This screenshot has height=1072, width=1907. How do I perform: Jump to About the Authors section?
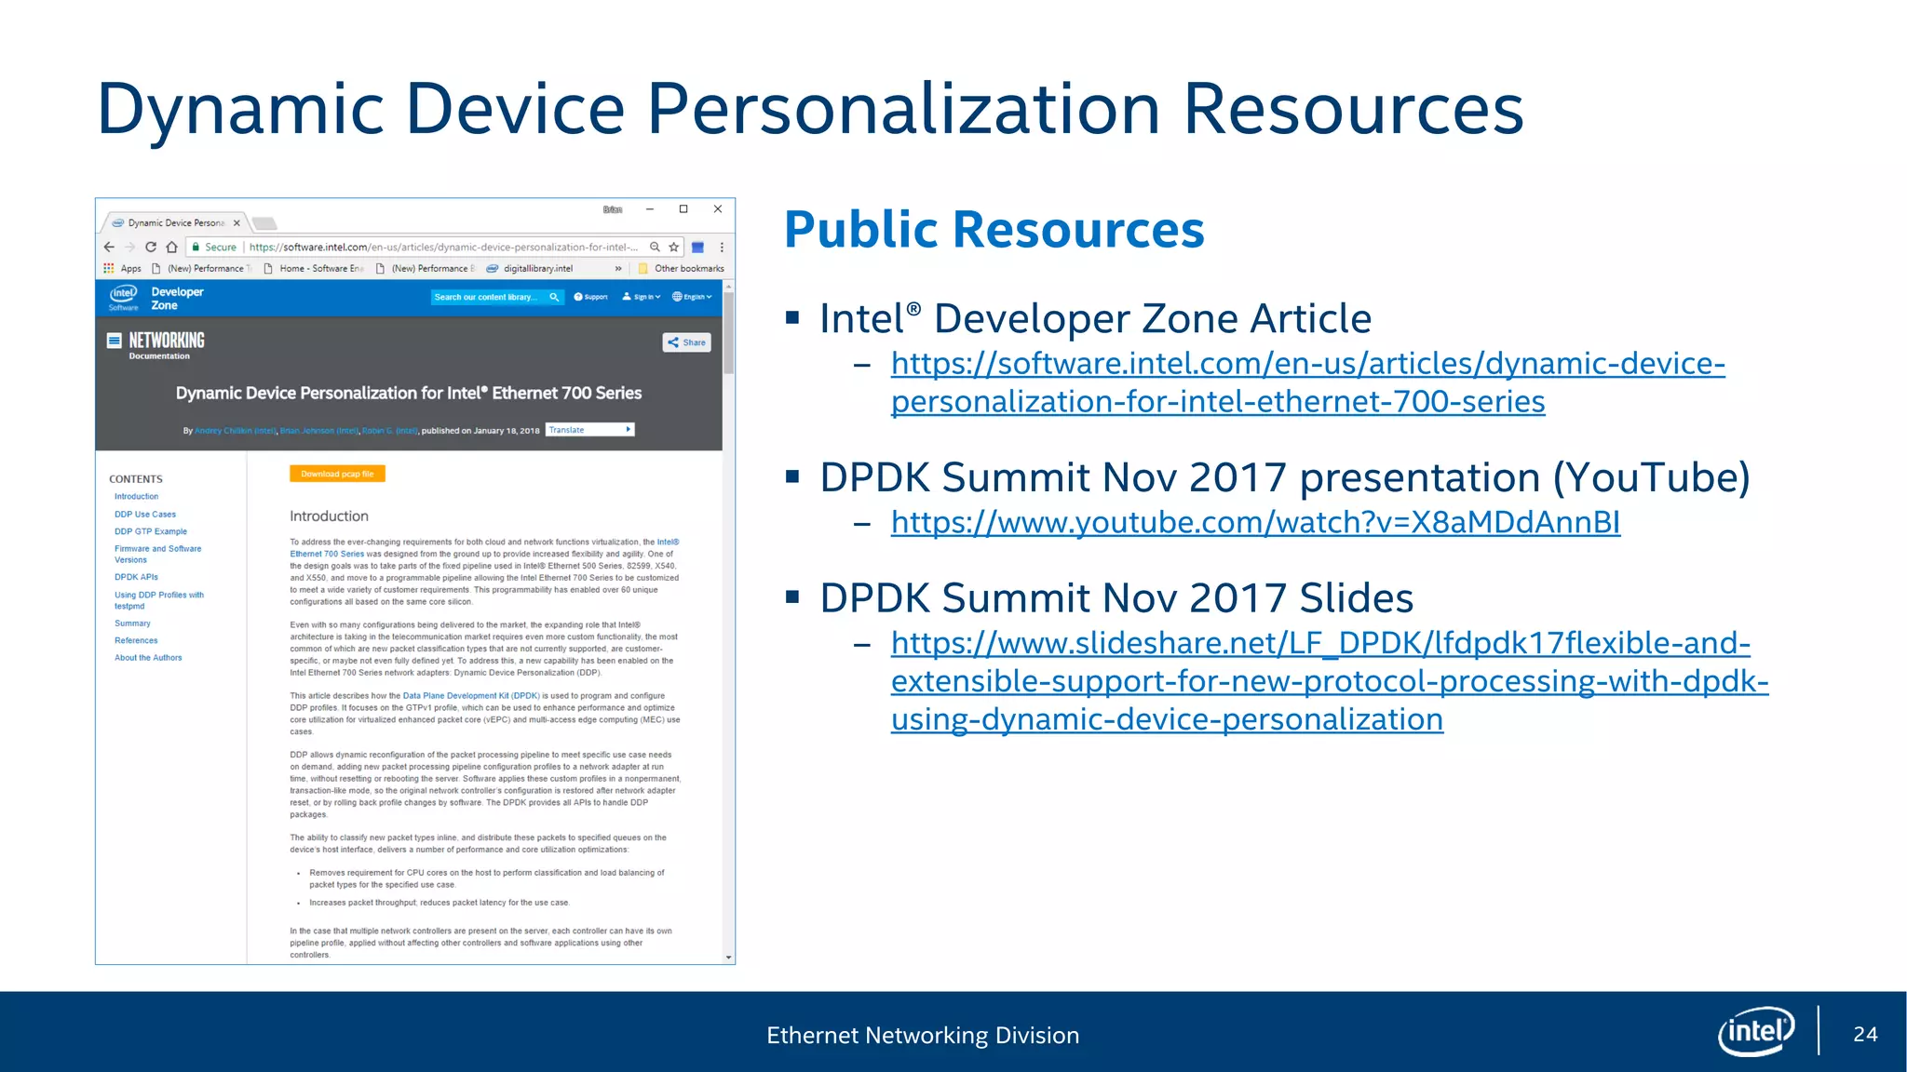148,658
